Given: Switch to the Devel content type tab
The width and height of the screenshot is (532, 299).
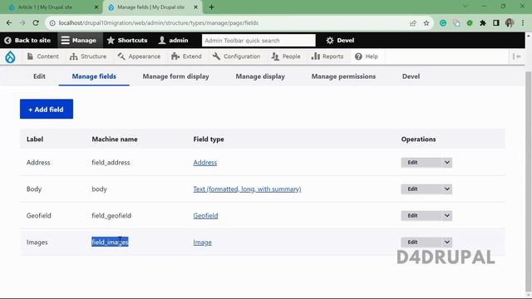Looking at the screenshot, I should click(x=411, y=76).
